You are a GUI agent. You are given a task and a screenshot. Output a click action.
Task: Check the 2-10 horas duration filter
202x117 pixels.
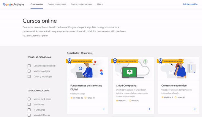tap(29, 105)
